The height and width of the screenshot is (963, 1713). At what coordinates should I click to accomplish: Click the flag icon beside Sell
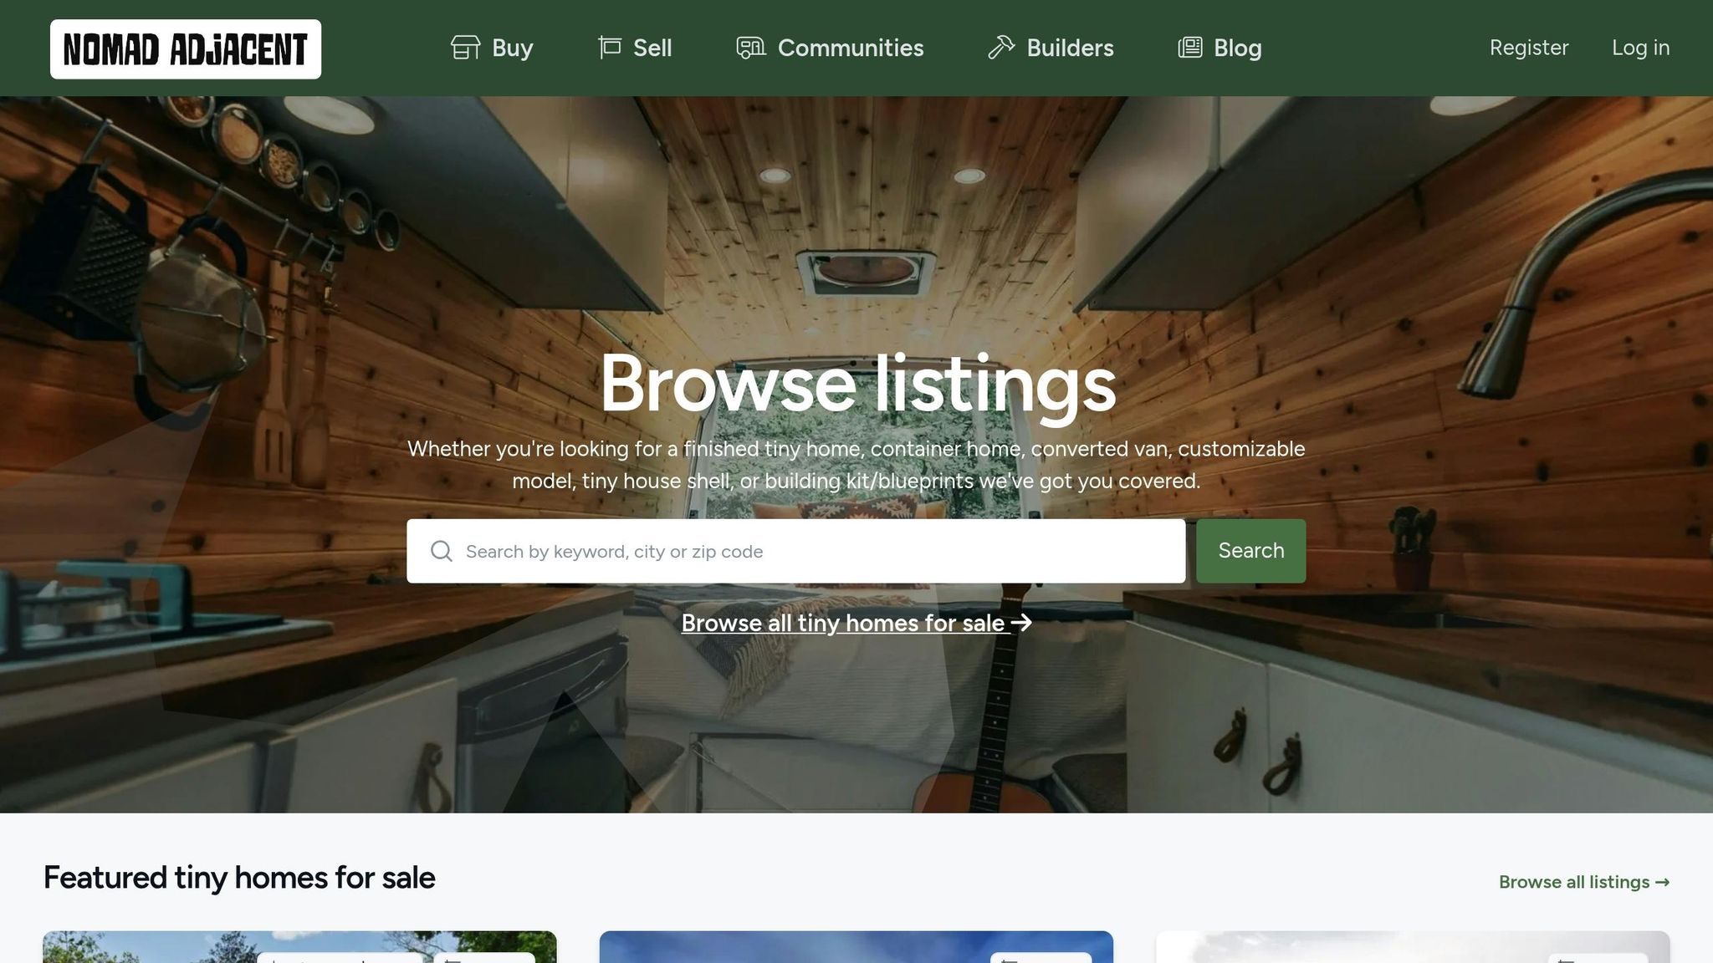[610, 48]
